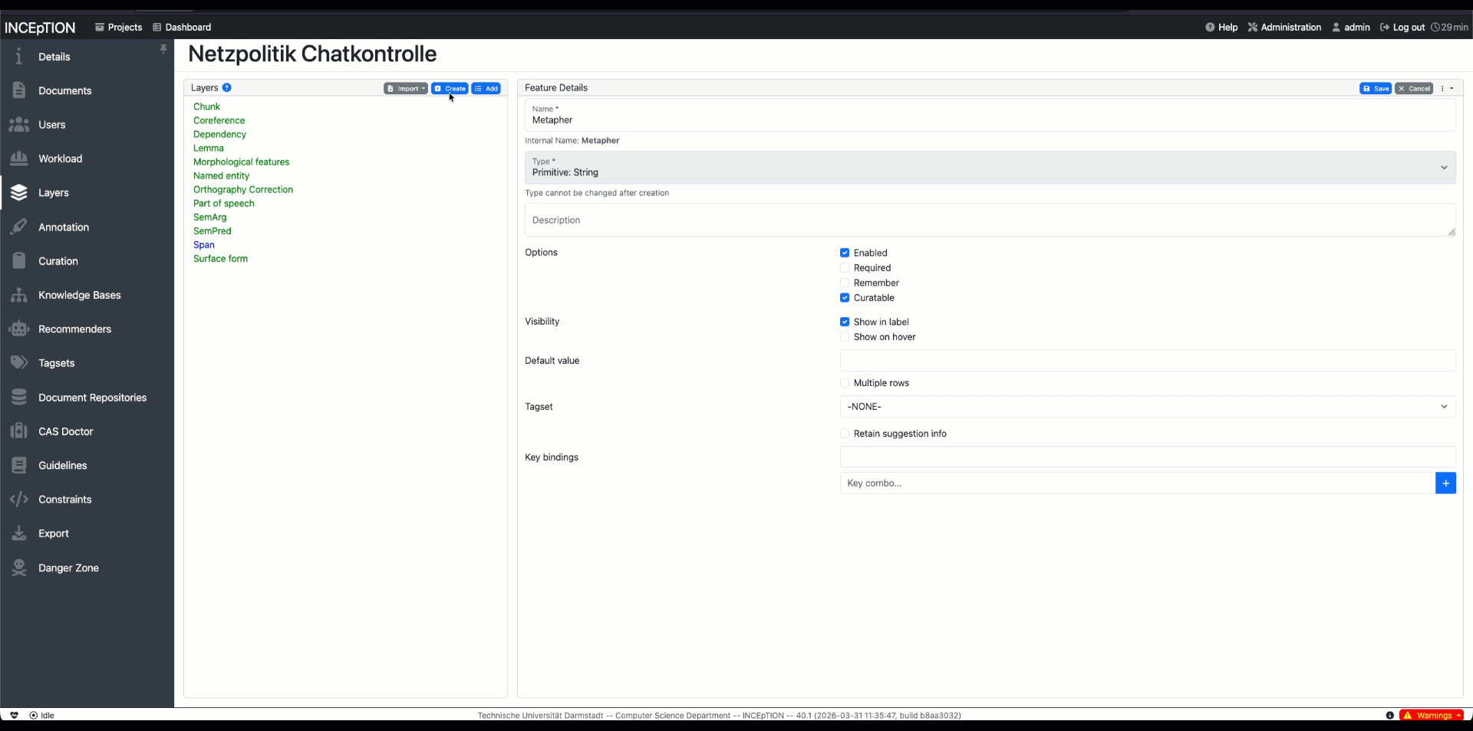Expand the Warnings indicator
1473x731 pixels.
[1432, 715]
